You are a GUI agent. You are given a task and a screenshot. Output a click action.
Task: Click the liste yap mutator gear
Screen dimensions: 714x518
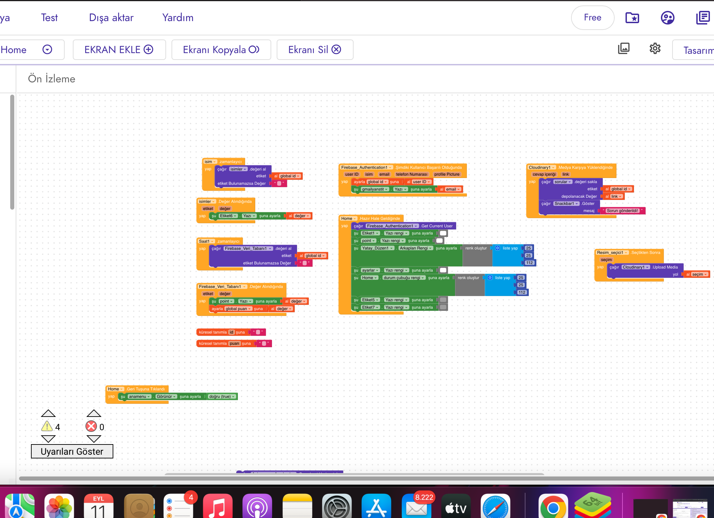click(498, 248)
